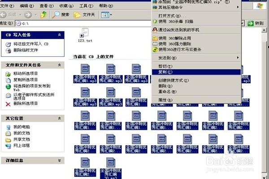This screenshot has height=179, width=269.
Task: Collapse the 其它位置 panel
Action: 59,118
